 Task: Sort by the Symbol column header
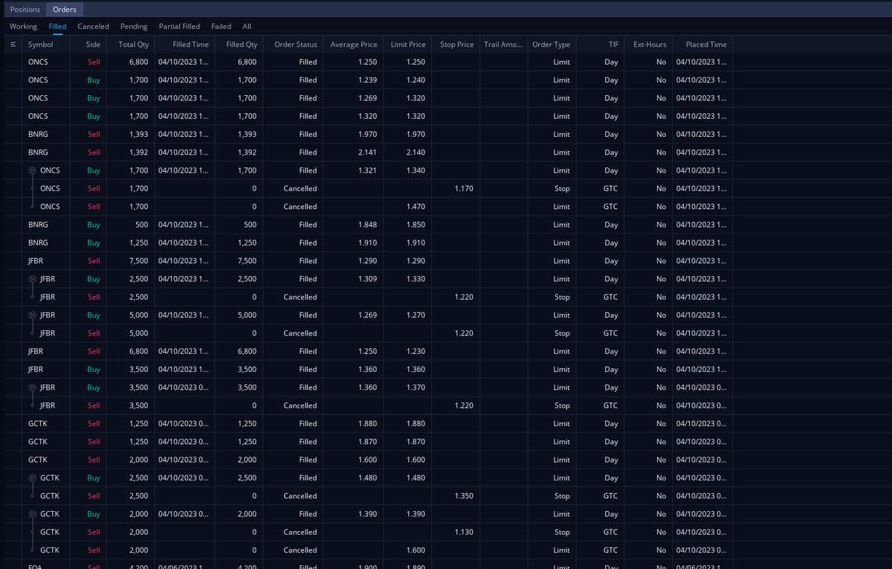coord(40,45)
